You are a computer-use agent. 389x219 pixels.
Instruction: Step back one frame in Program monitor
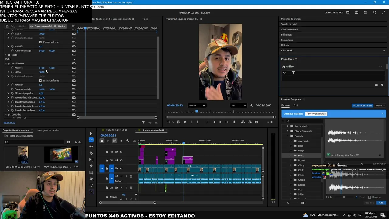(214, 122)
